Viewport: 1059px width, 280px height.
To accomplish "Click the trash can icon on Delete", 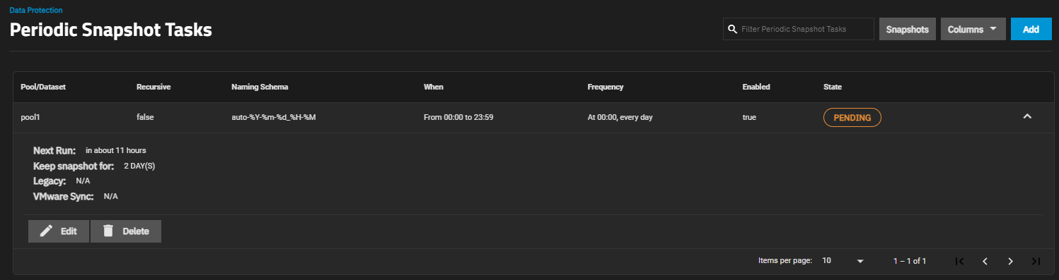I will pyautogui.click(x=108, y=231).
